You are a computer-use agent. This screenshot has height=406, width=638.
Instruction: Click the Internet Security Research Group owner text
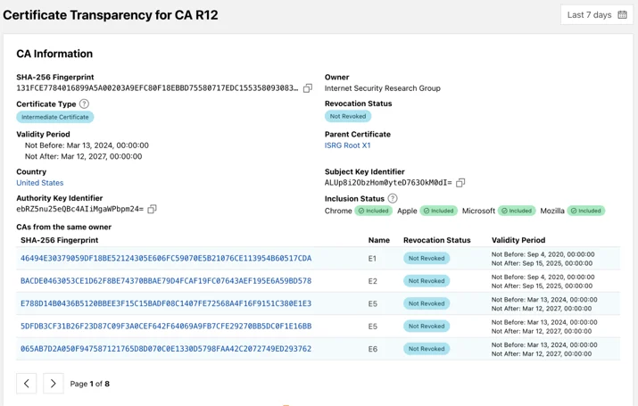(383, 88)
